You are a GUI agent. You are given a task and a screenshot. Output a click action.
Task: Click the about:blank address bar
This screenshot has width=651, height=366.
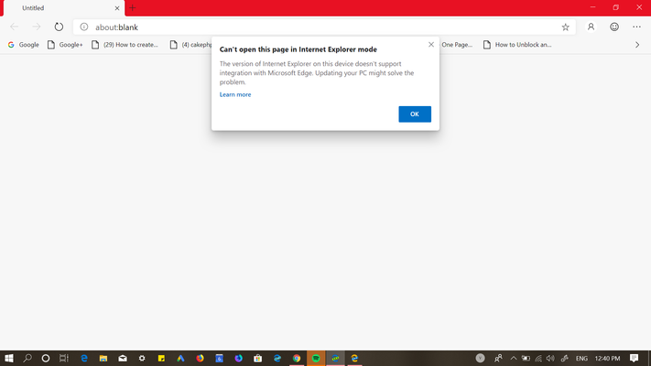click(x=324, y=27)
